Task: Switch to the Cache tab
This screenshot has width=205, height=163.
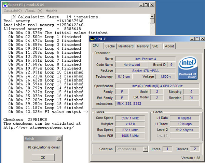Action: [110, 46]
